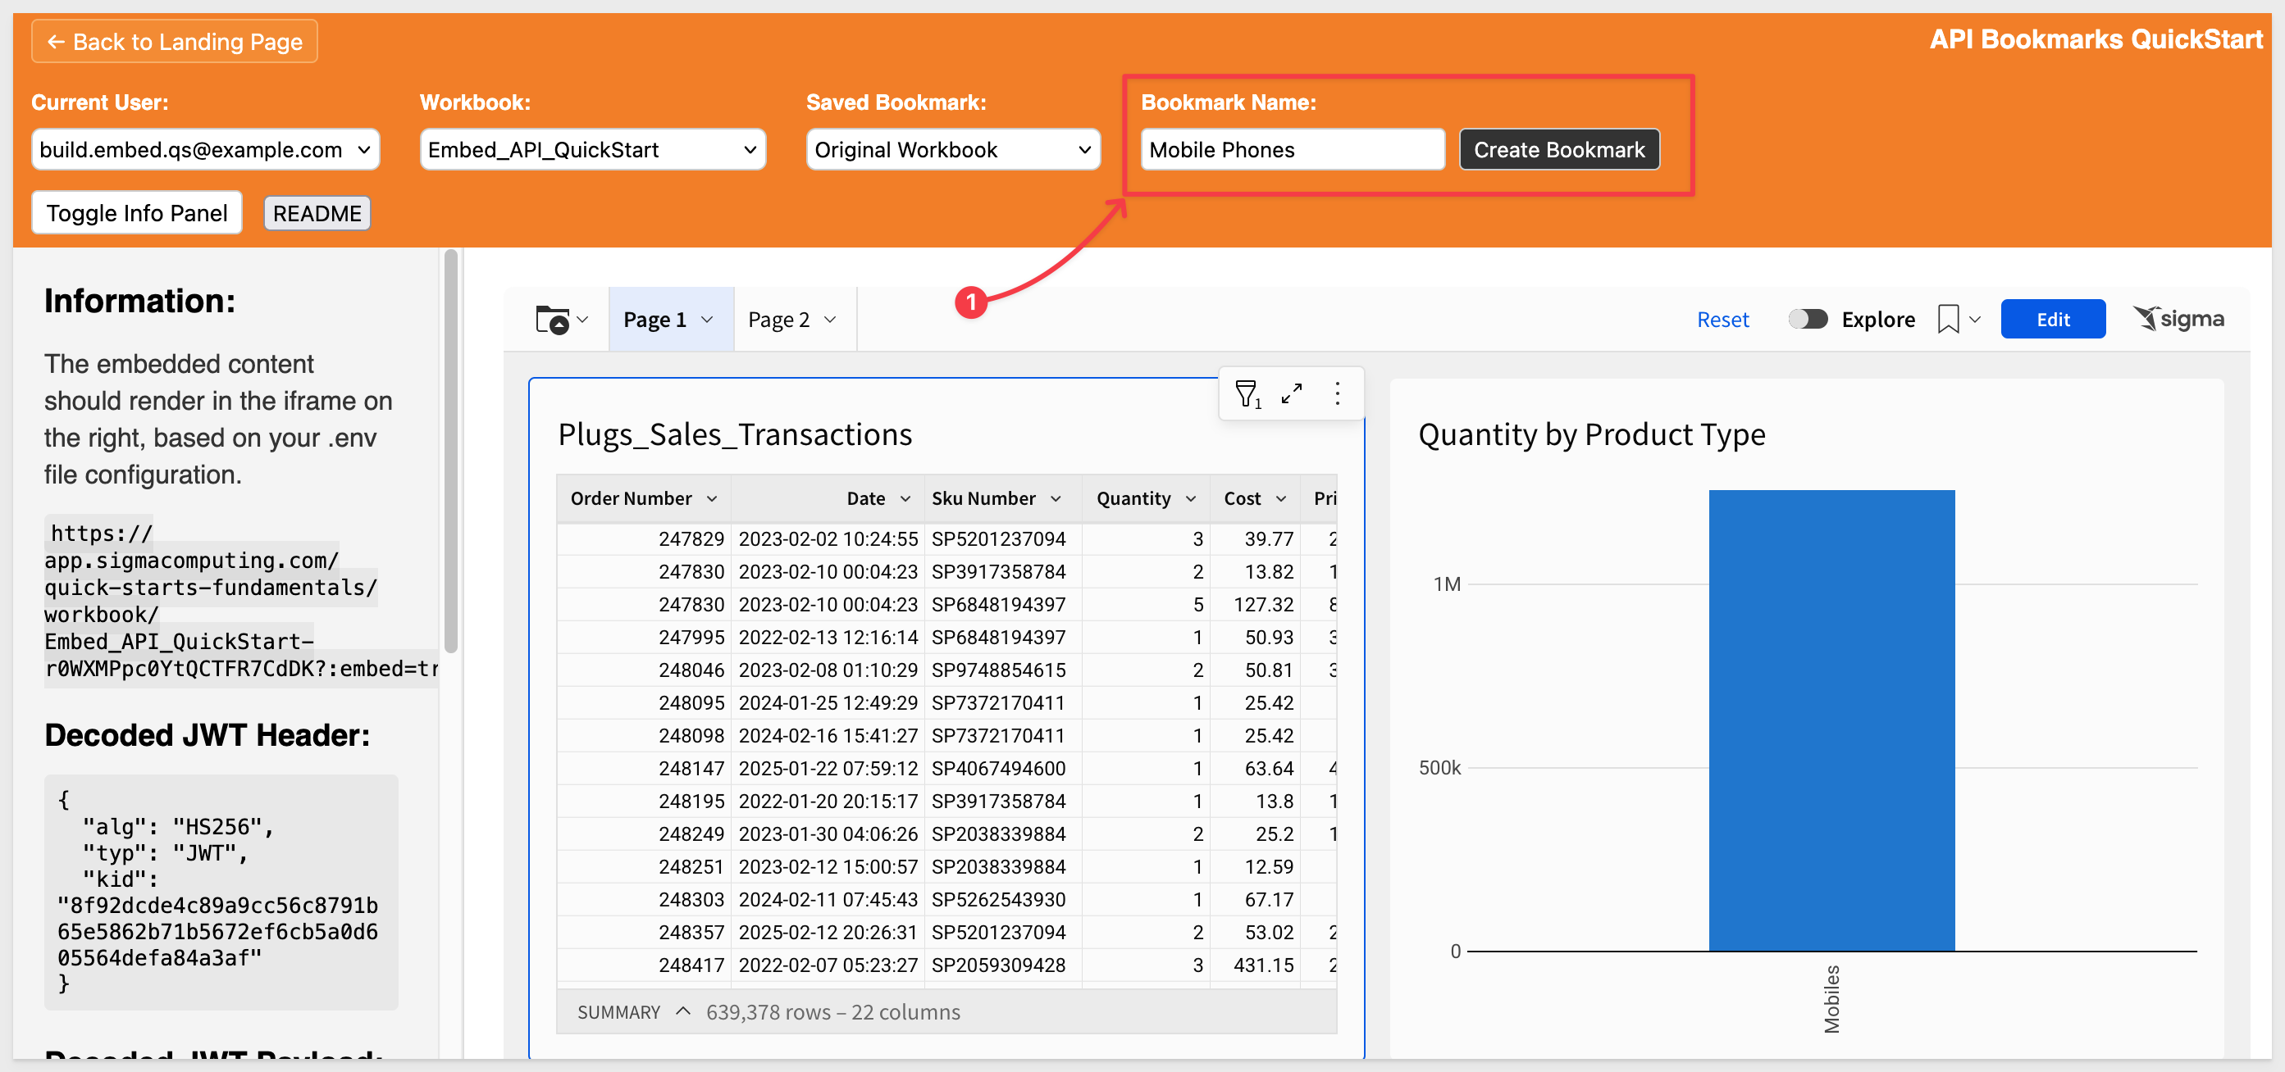Open the Current User dropdown
Screen dimensions: 2285x1072
[206, 150]
